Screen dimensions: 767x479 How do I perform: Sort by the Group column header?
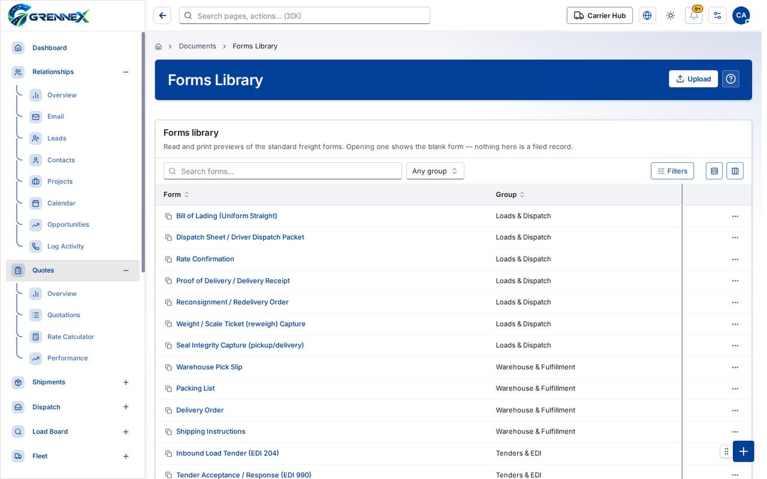[510, 195]
